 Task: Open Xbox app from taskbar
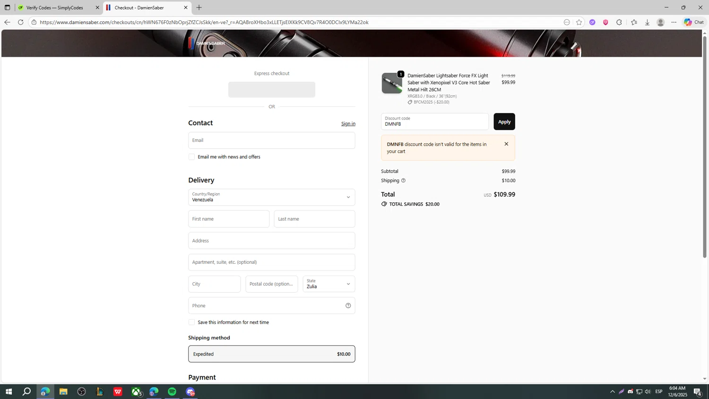click(x=136, y=391)
